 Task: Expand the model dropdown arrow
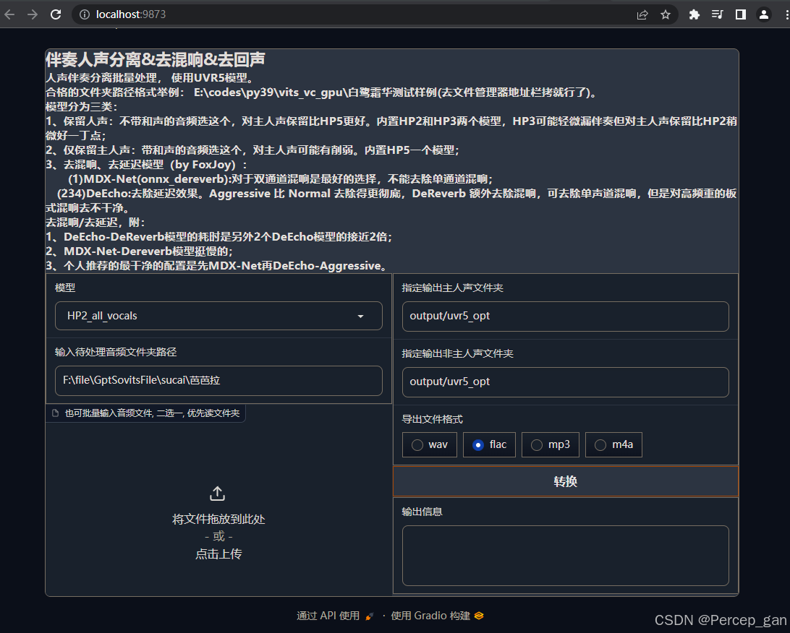point(361,316)
